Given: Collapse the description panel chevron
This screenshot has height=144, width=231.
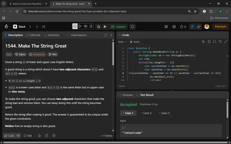Looking at the screenshot, I should point(111,35).
